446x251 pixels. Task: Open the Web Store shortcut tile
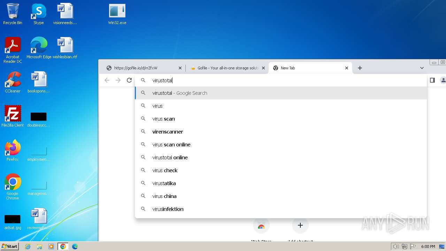point(261,227)
